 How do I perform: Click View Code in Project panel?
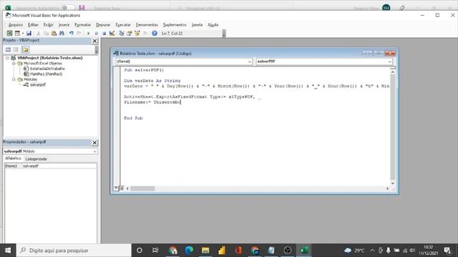tap(8, 49)
